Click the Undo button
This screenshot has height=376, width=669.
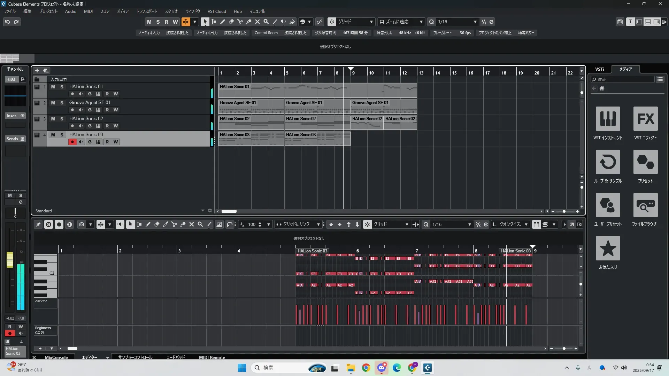pos(7,22)
